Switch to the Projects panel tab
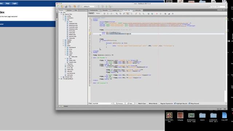Image resolution: width=233 pixels, height=131 pixels. [62, 11]
